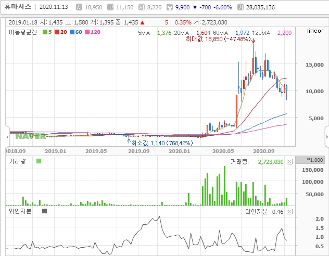Click the 120MA value 2,209
Image resolution: width=329 pixels, height=256 pixels.
click(x=285, y=33)
